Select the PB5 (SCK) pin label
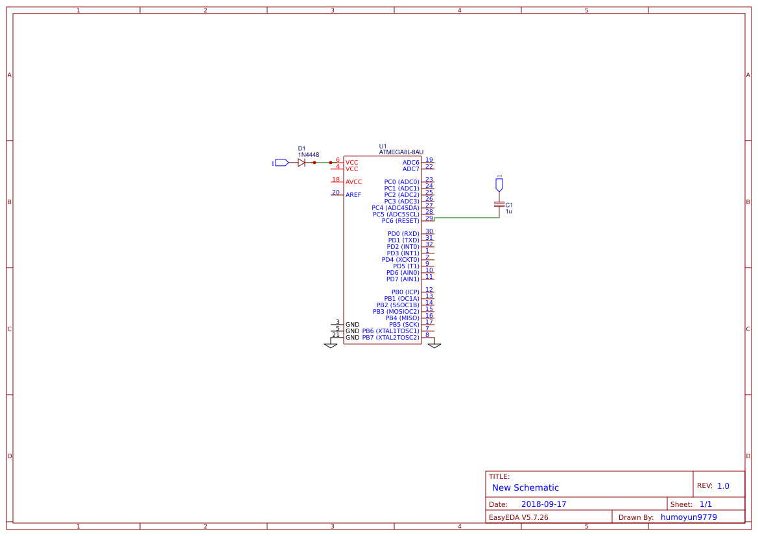This screenshot has width=758, height=536. tap(406, 323)
